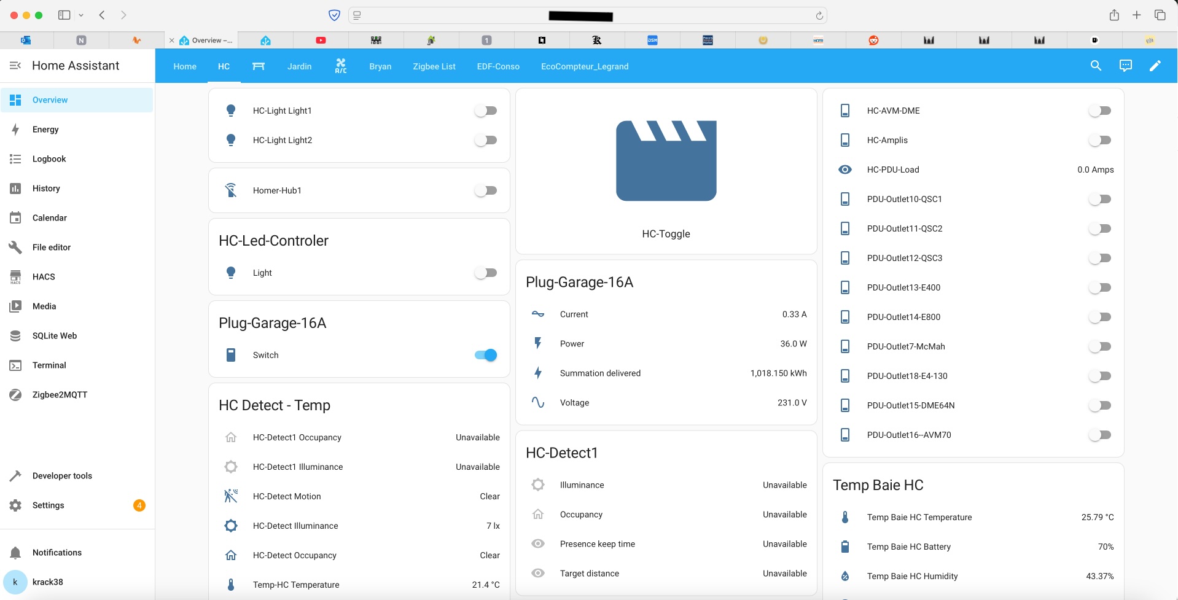1178x600 pixels.
Task: Open Developer tools in the sidebar
Action: [x=61, y=476]
